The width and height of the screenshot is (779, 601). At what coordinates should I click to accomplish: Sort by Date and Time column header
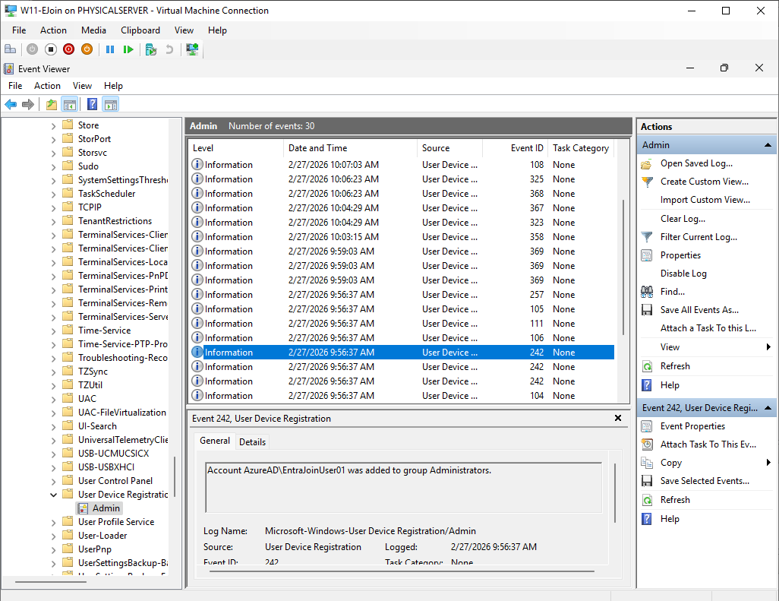[350, 148]
